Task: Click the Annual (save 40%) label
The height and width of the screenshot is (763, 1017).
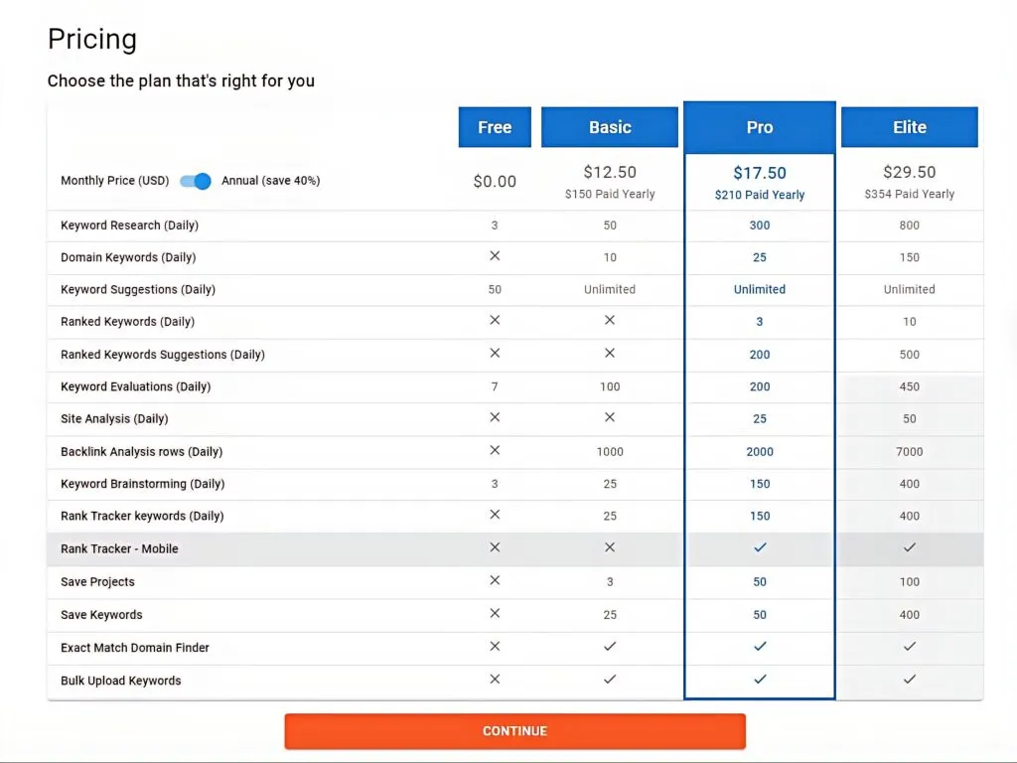Action: [270, 181]
